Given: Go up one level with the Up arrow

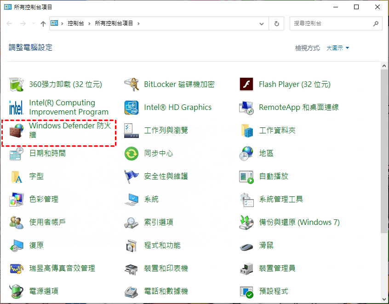Looking at the screenshot, I should (43, 23).
